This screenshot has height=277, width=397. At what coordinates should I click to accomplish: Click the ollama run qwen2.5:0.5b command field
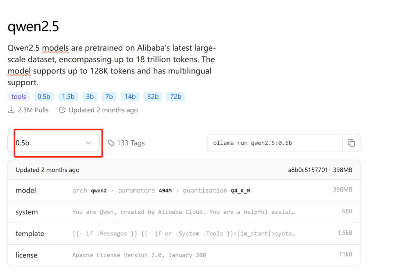click(x=275, y=143)
